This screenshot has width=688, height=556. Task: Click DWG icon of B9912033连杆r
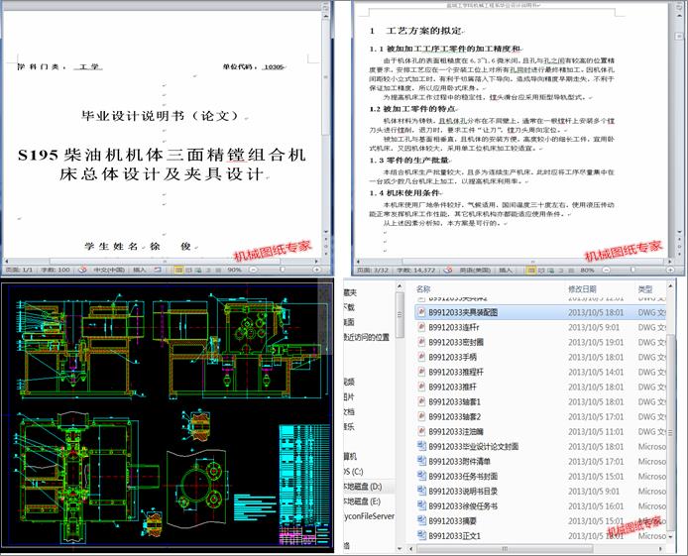(420, 327)
